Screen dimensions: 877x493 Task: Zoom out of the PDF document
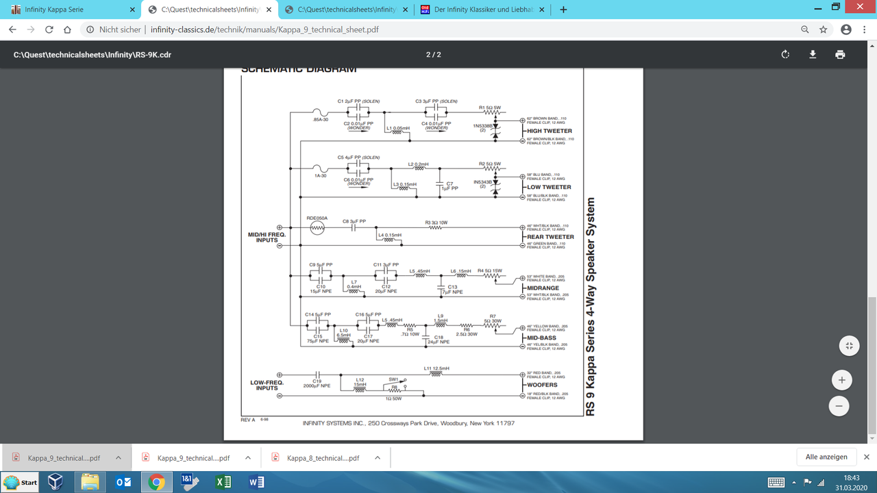tap(839, 406)
